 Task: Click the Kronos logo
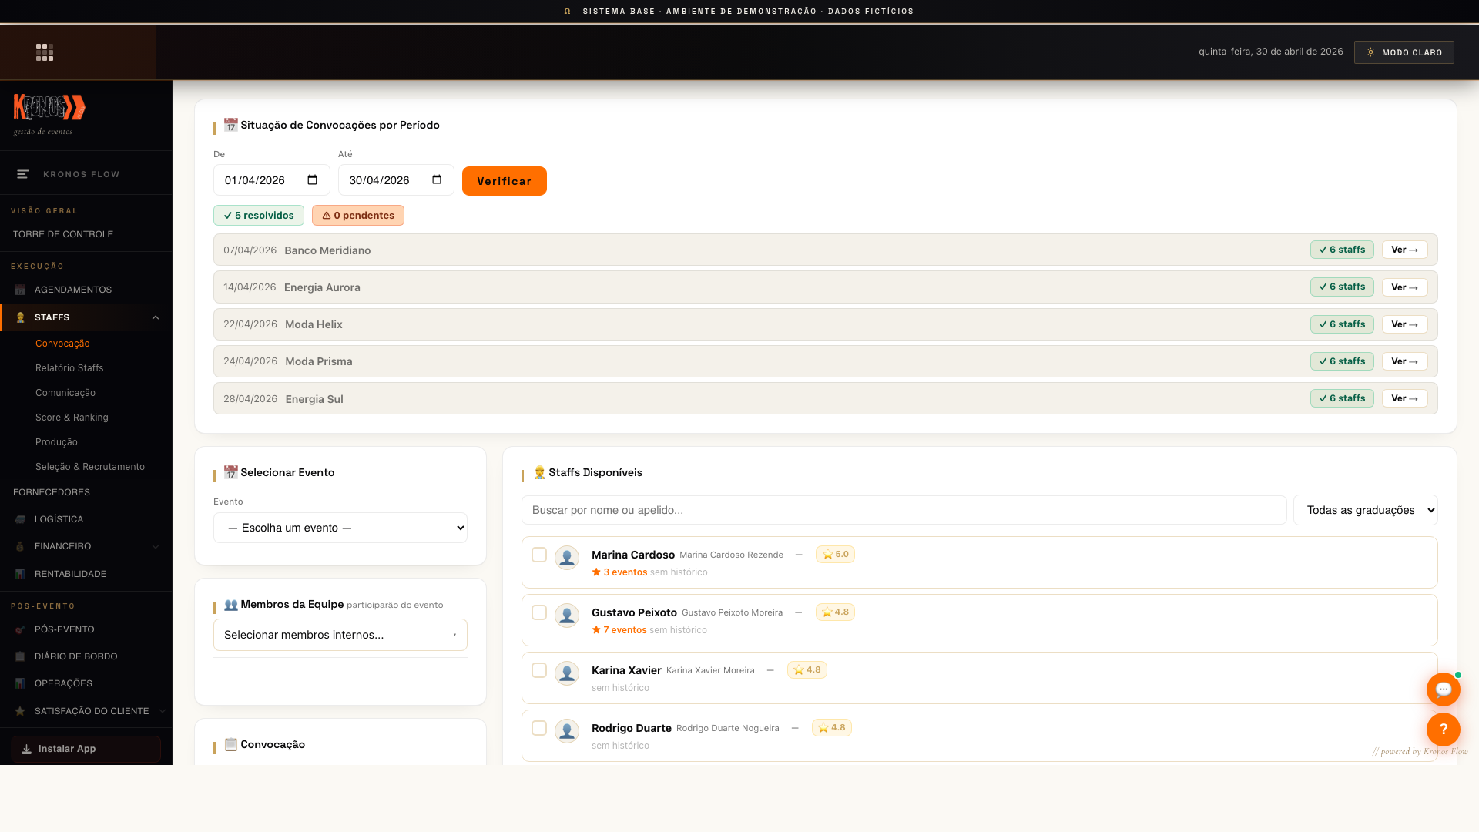point(49,108)
